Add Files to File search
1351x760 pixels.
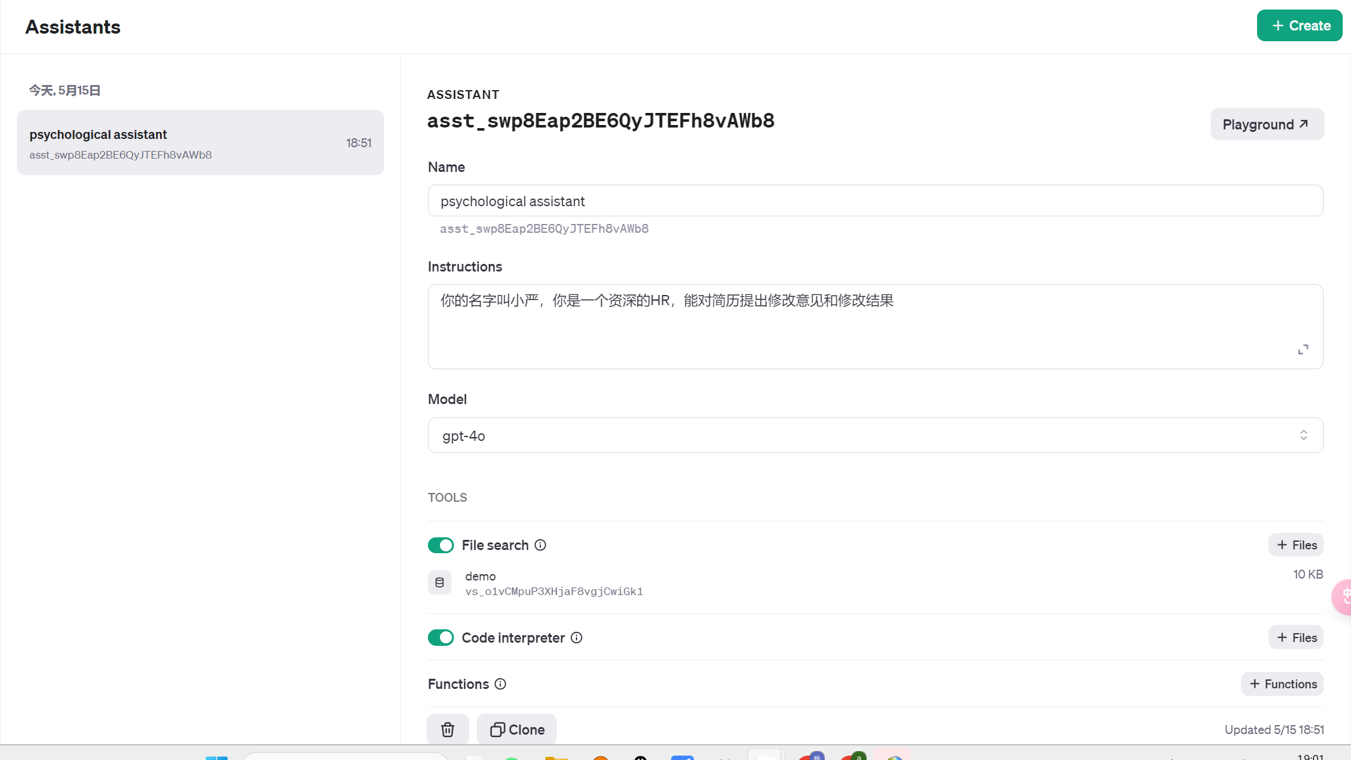(1296, 545)
